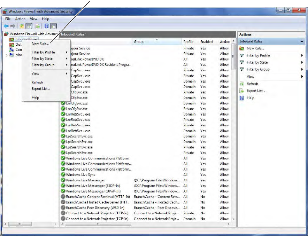Select the Windows Firewall with Advanced Security root node
Image resolution: width=308 pixels, height=236 pixels.
(x=33, y=34)
